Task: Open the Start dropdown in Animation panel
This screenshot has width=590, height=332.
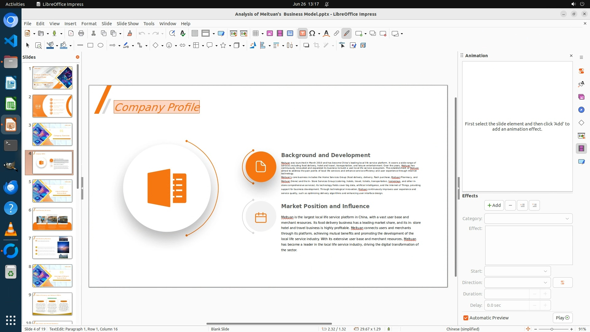Action: [x=517, y=271]
